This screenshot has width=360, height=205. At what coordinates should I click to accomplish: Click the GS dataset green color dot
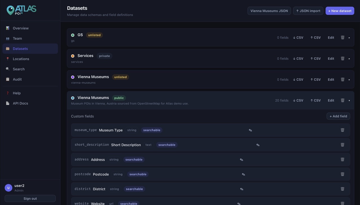73,35
